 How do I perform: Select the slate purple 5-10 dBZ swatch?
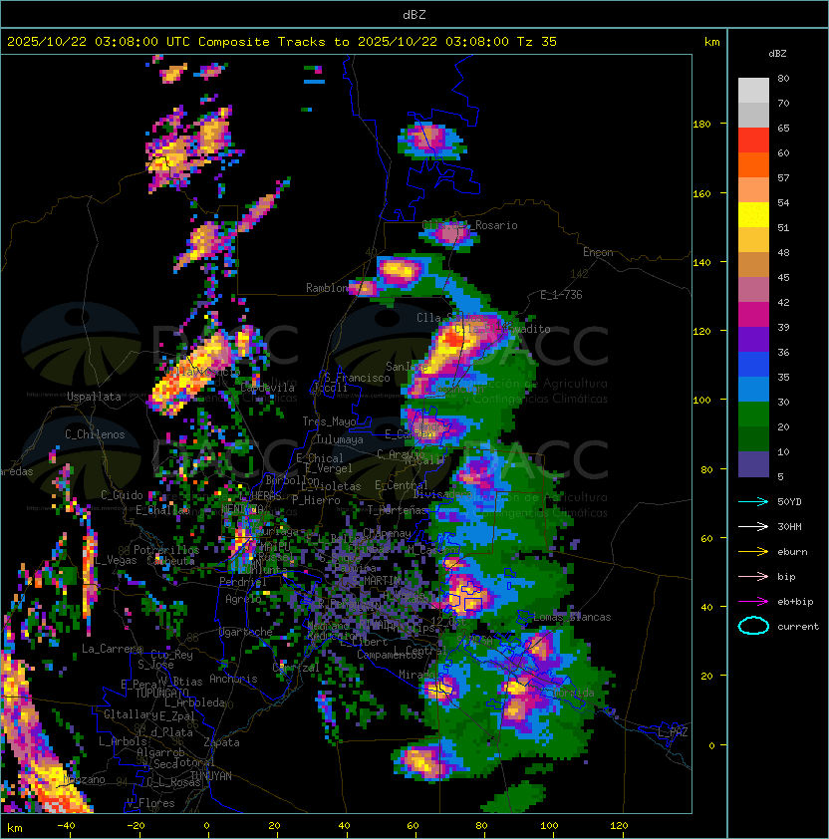(753, 464)
